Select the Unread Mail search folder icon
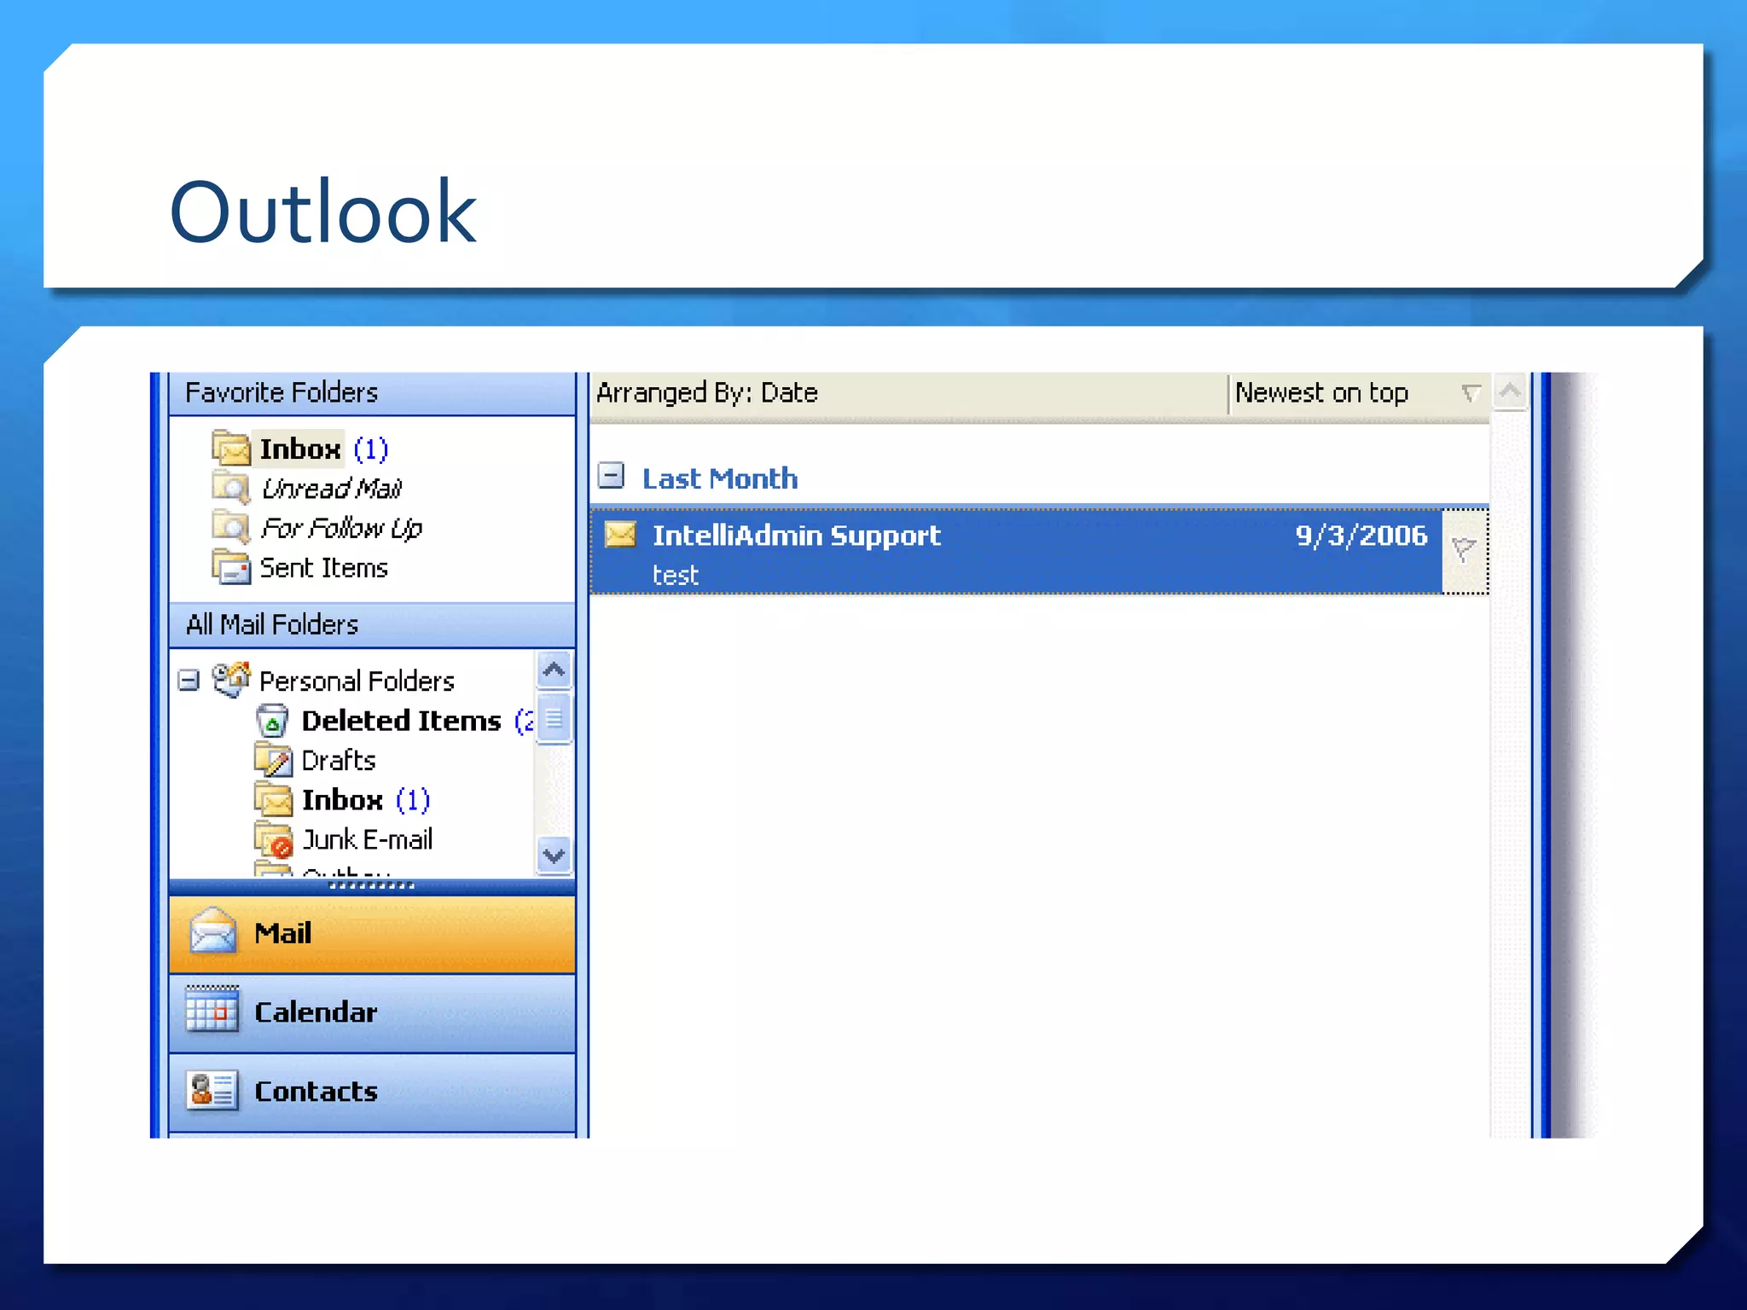 pyautogui.click(x=230, y=487)
